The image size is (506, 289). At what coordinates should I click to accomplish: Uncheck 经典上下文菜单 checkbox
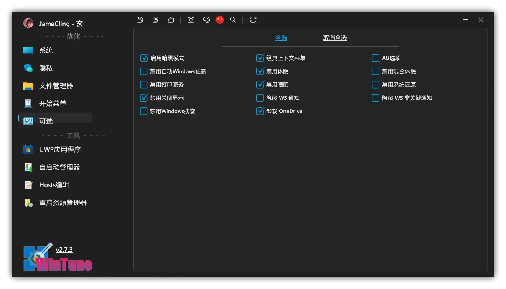click(260, 58)
